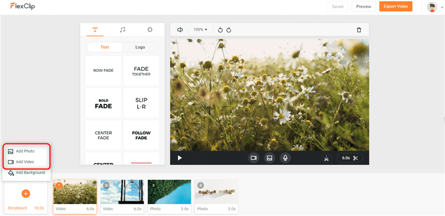Click the Export Video button

point(396,6)
